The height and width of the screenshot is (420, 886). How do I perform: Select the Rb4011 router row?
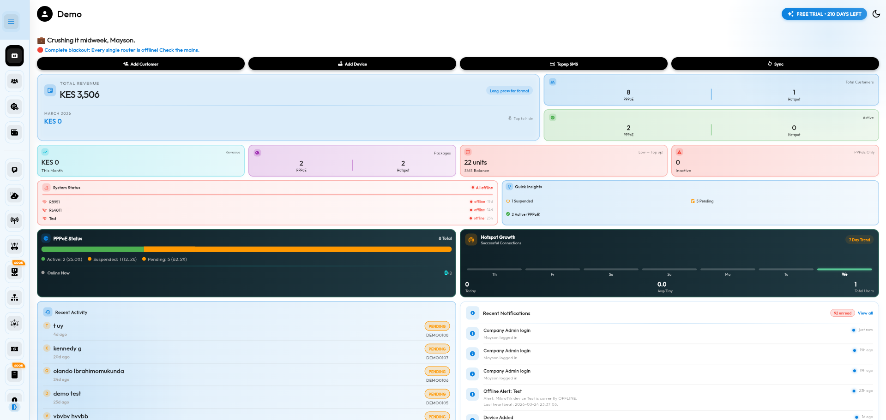pos(267,210)
